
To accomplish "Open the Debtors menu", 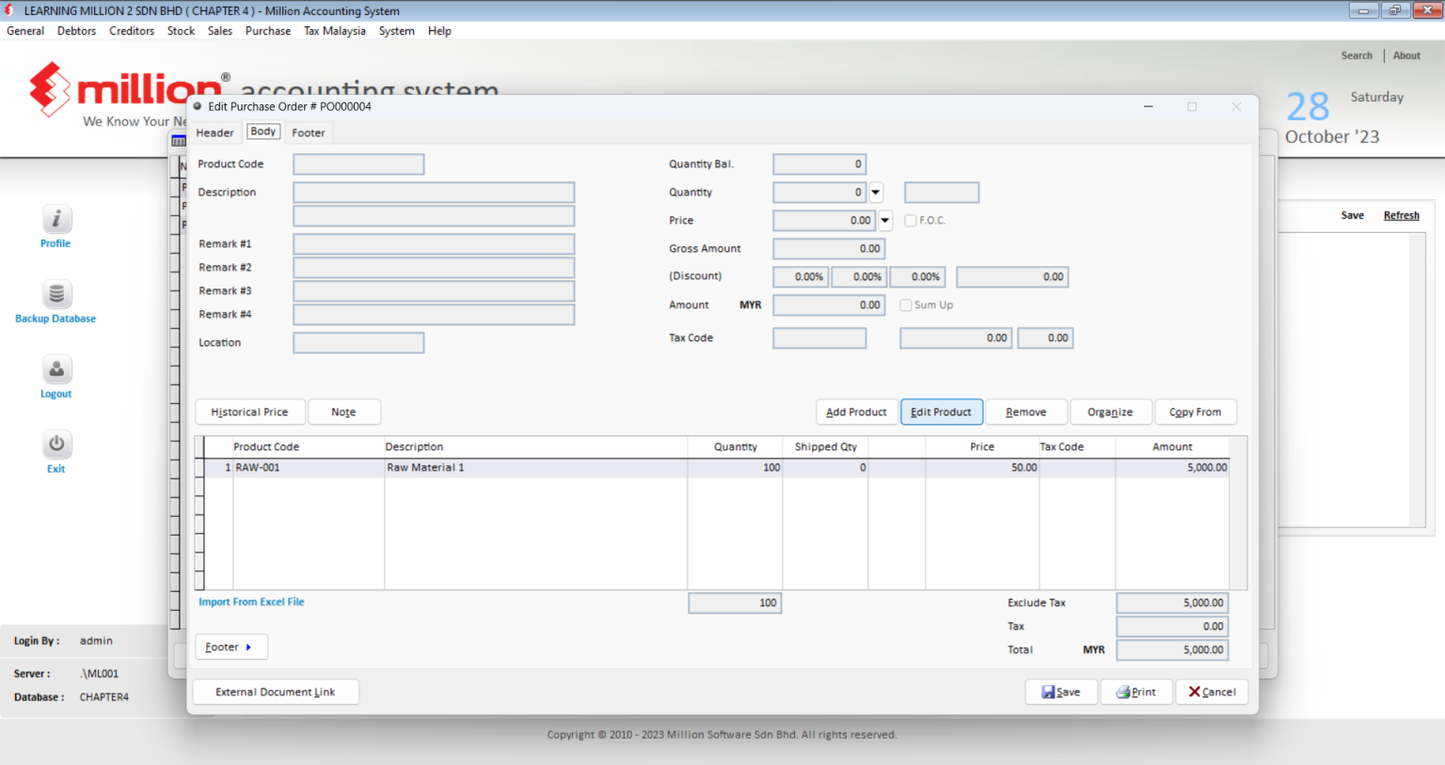I will 76,31.
